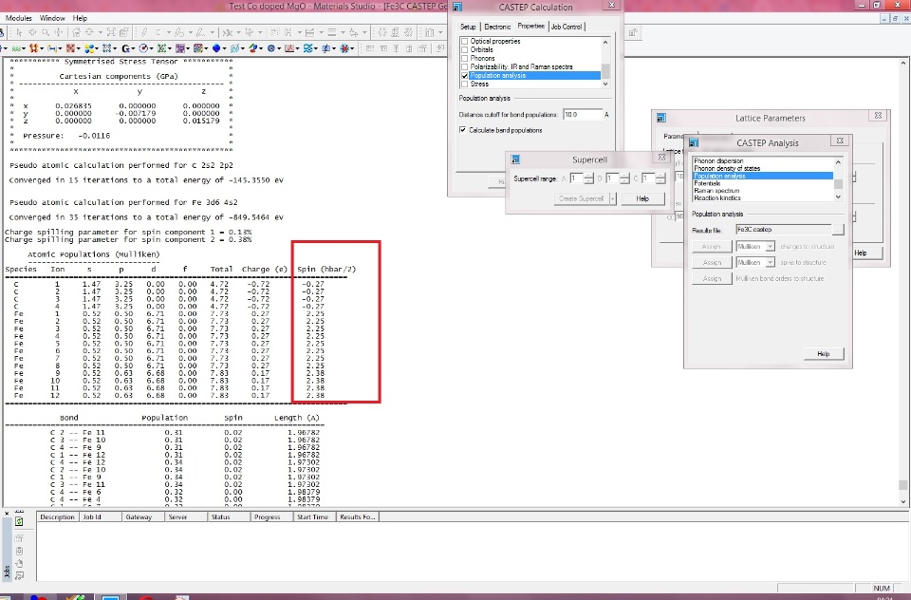Open the Modules menu
The height and width of the screenshot is (600, 911).
tap(19, 18)
